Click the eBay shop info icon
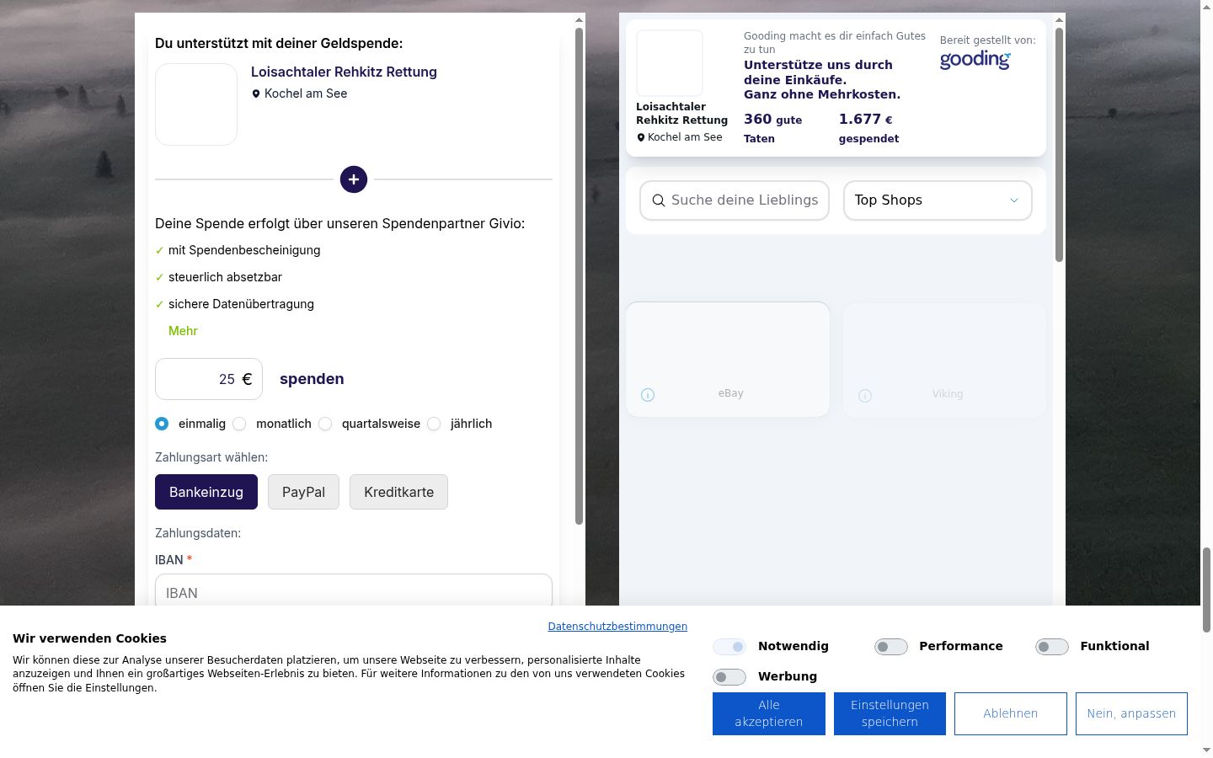This screenshot has height=758, width=1213. coord(648,394)
